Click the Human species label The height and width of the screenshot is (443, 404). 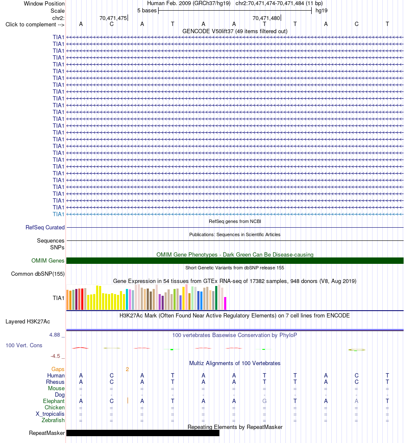56,376
